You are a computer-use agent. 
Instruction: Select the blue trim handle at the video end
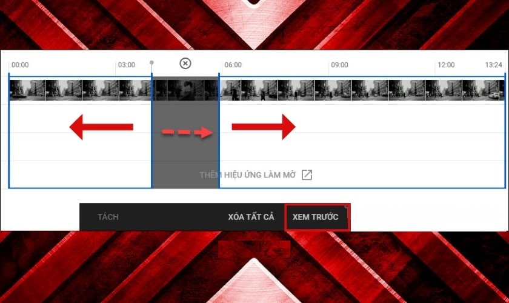[505, 130]
